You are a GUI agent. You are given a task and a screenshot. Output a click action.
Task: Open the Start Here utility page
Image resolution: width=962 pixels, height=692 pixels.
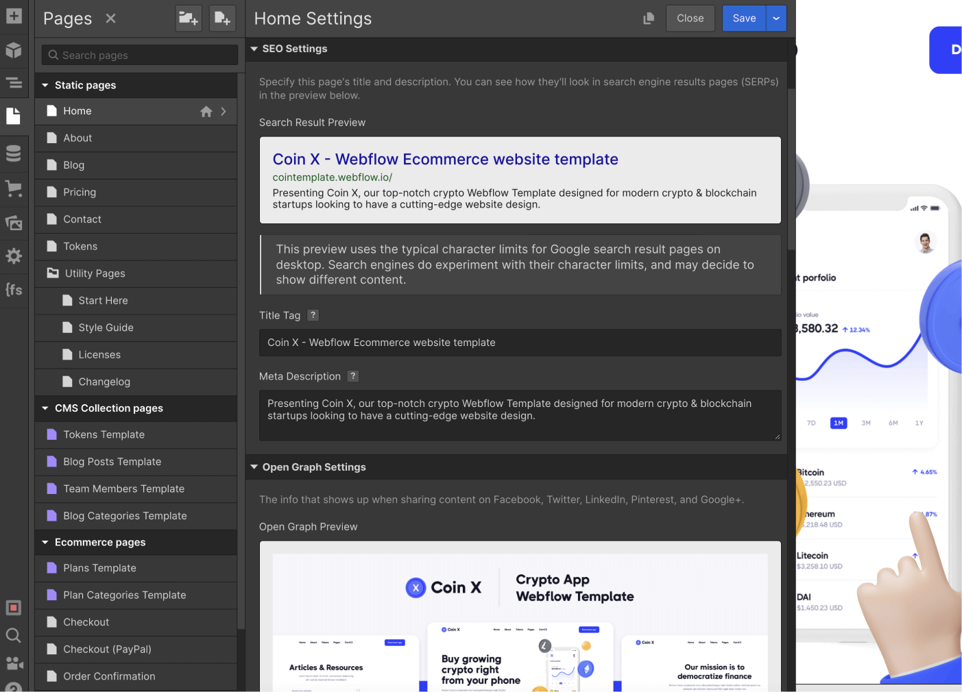pyautogui.click(x=136, y=301)
